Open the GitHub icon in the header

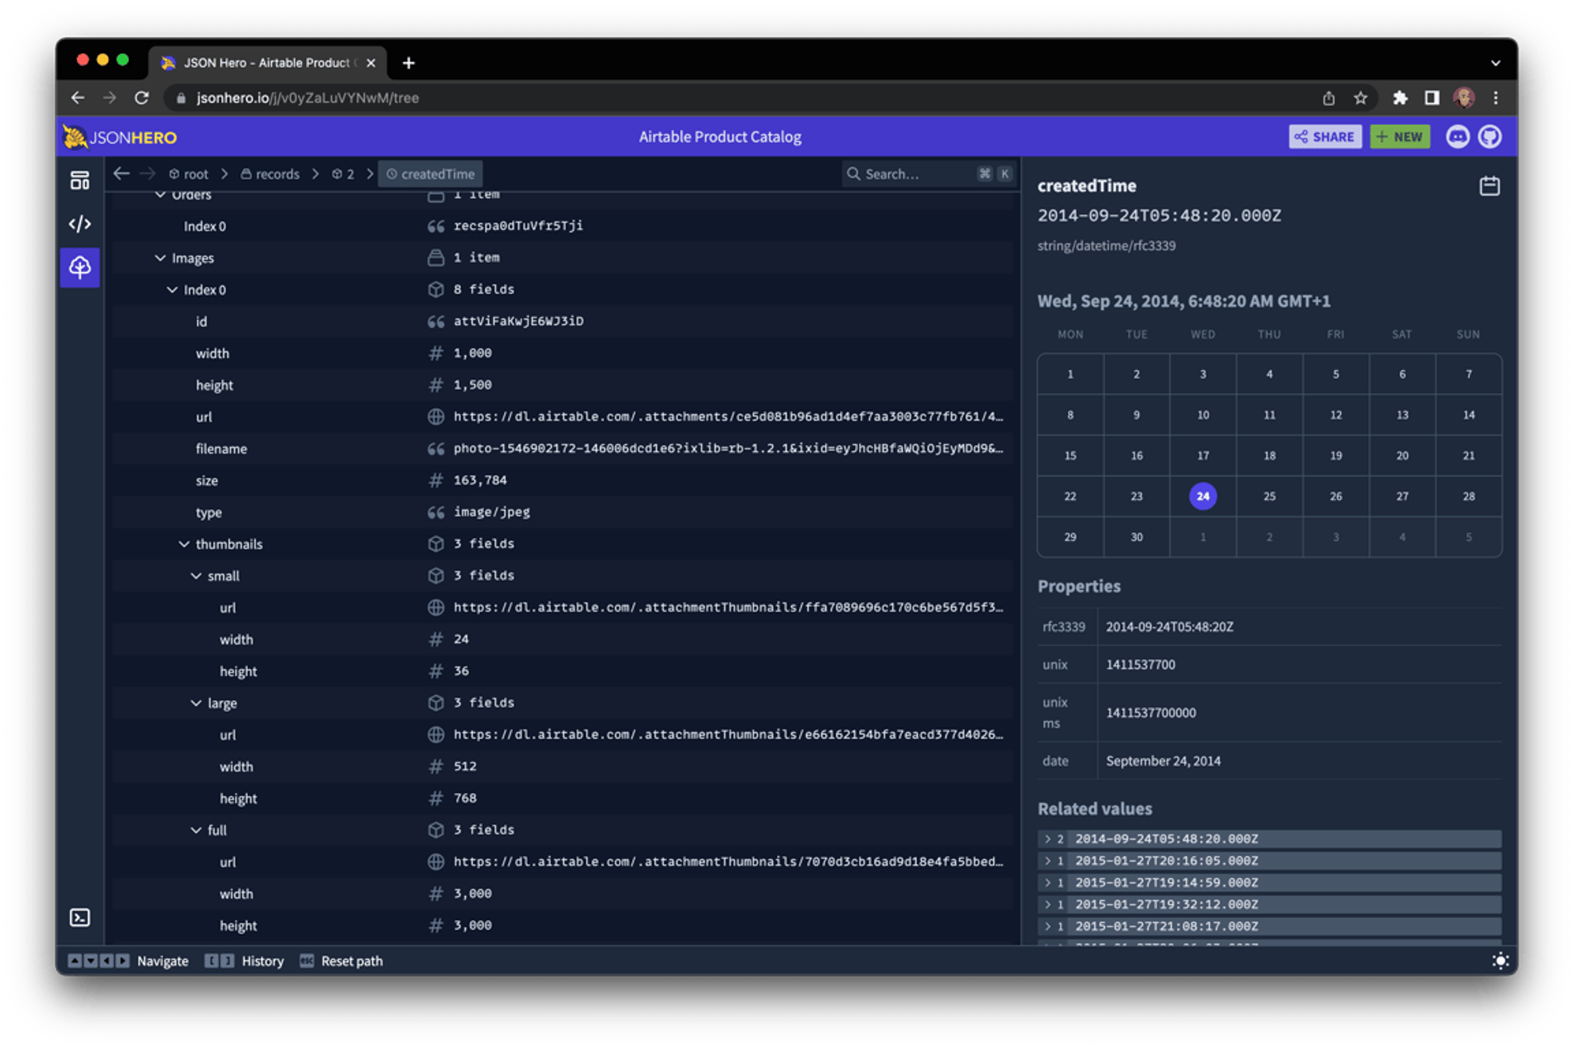1490,136
